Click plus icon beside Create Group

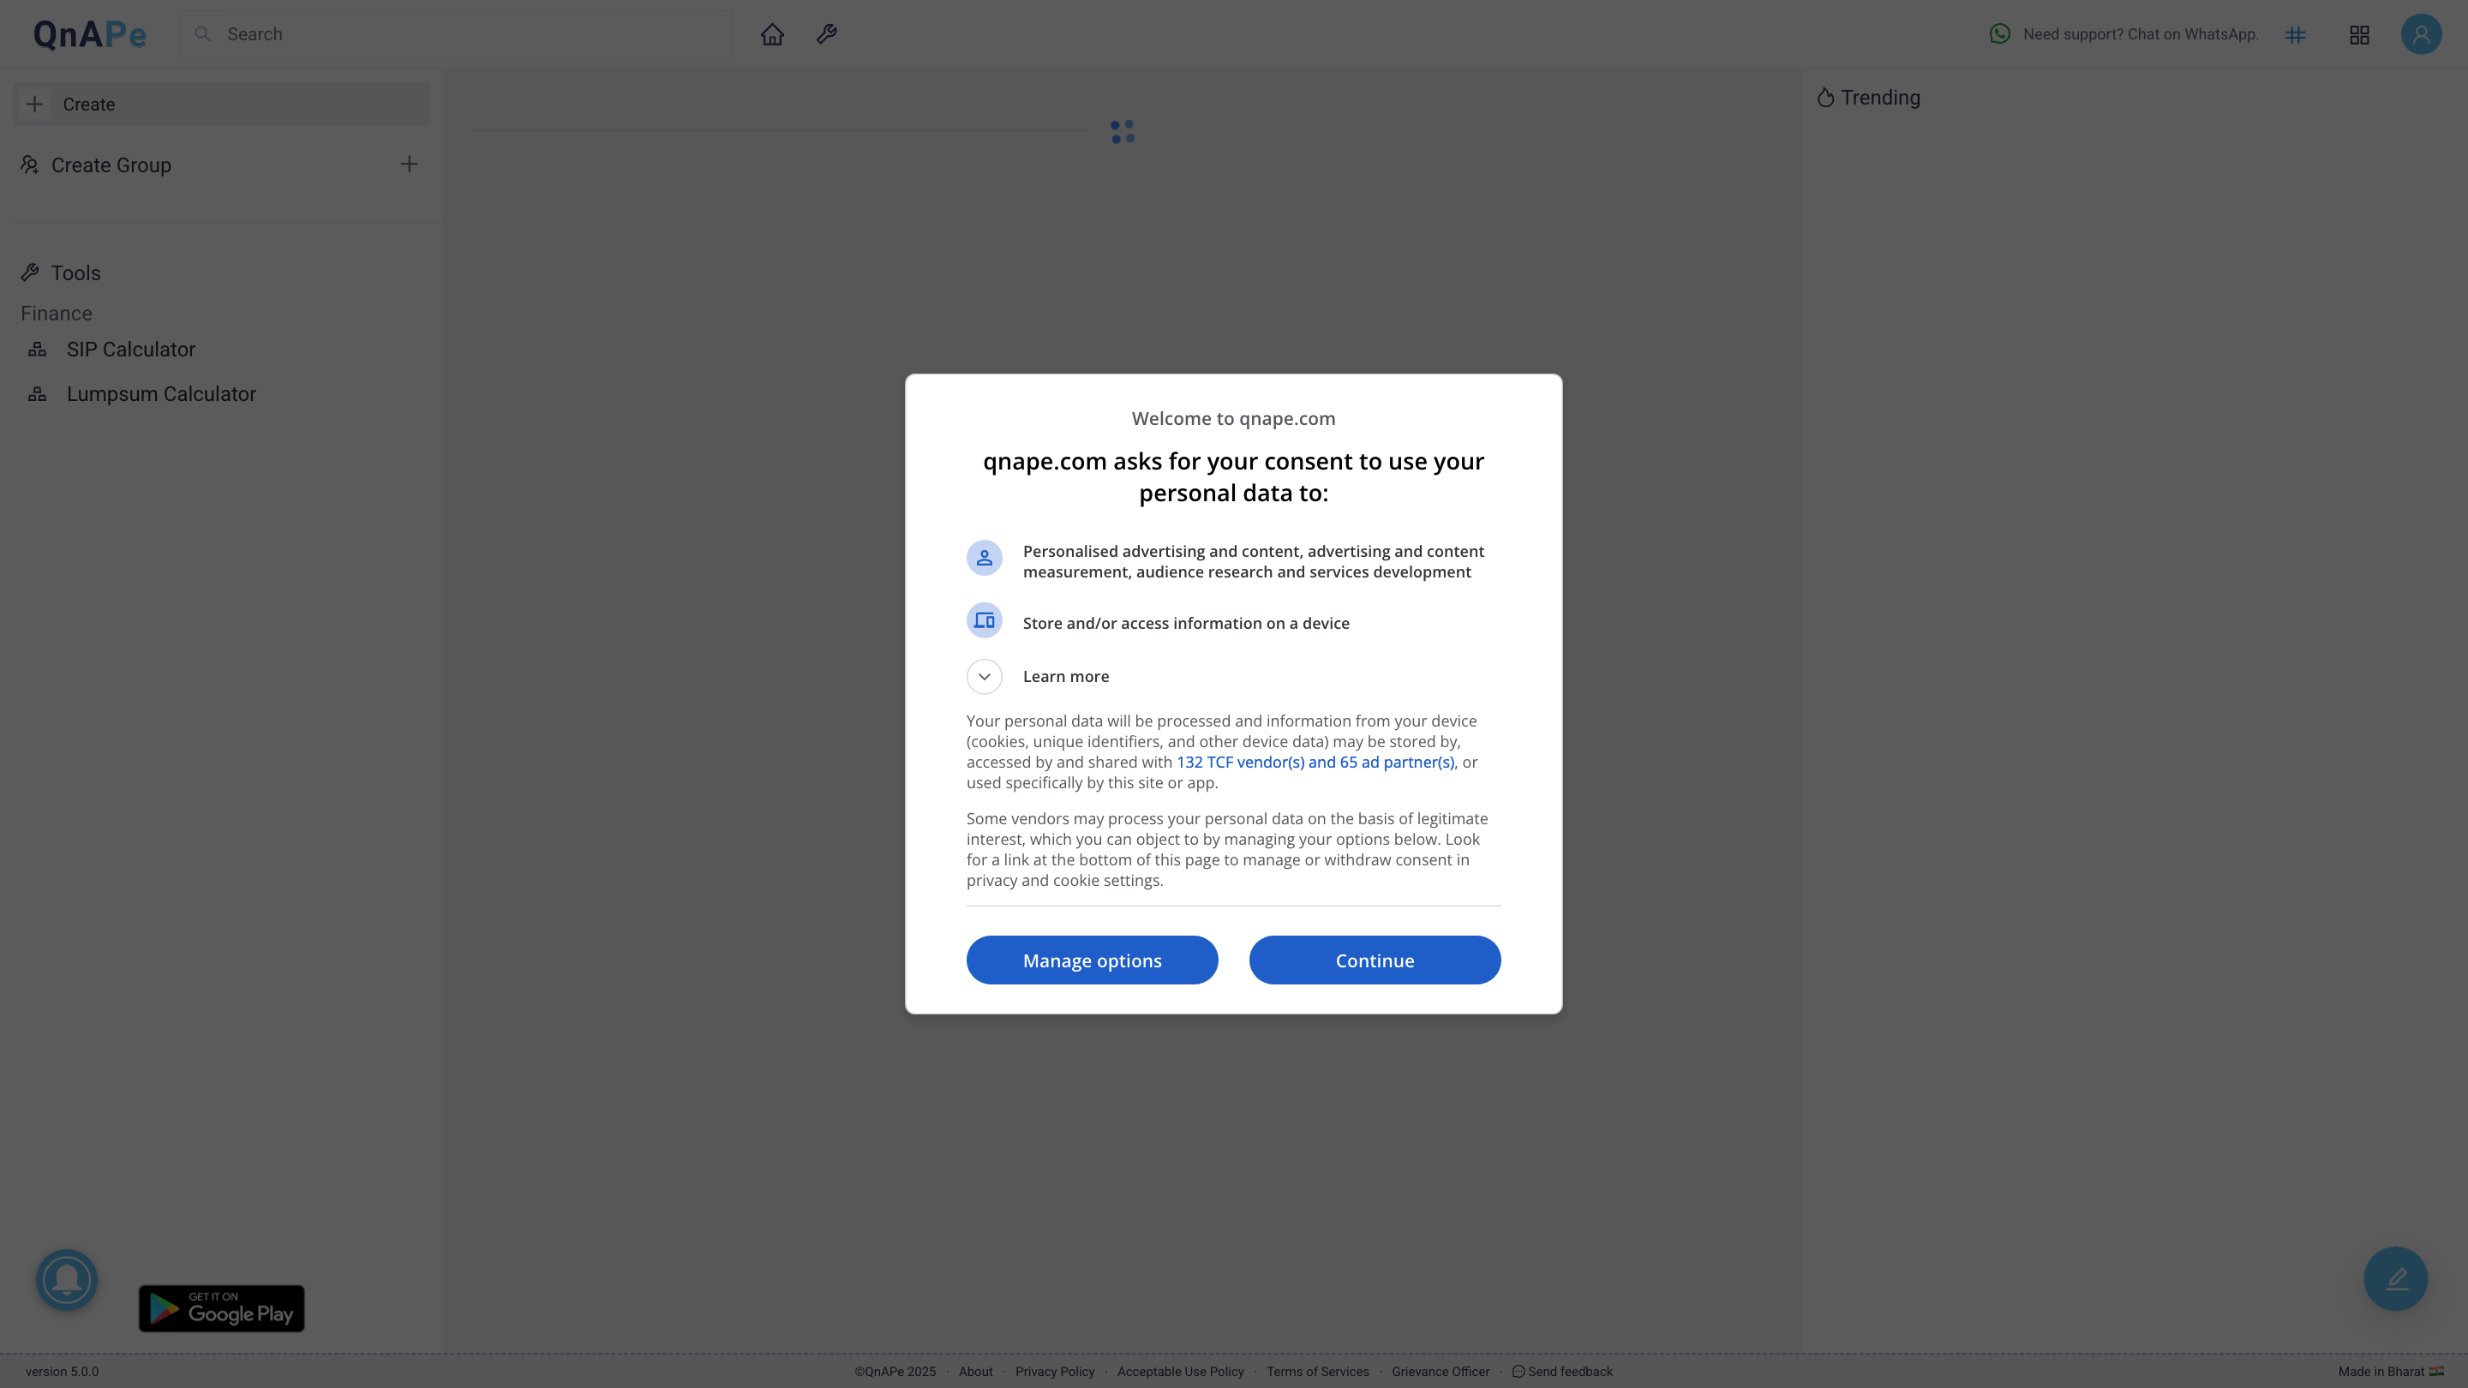pyautogui.click(x=409, y=165)
